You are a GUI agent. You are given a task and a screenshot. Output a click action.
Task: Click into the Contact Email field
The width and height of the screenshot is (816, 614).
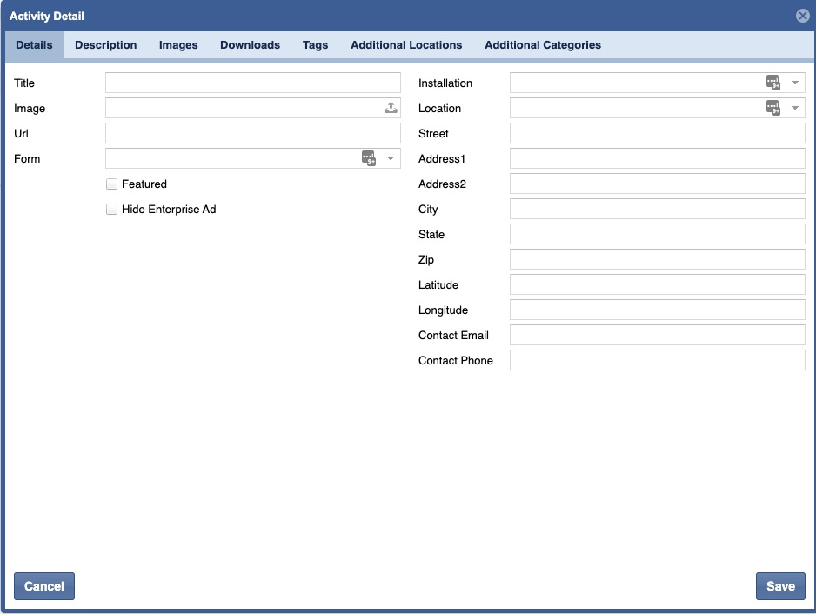(657, 336)
